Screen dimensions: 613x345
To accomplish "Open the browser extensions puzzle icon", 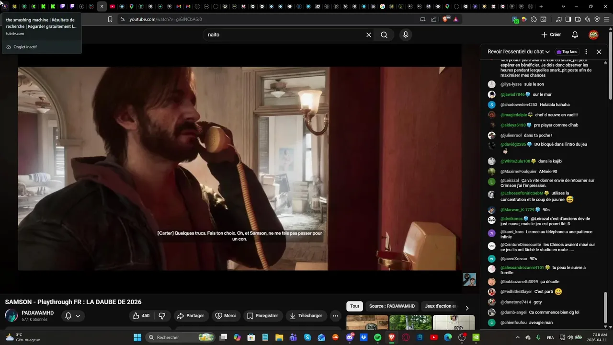I will [534, 19].
